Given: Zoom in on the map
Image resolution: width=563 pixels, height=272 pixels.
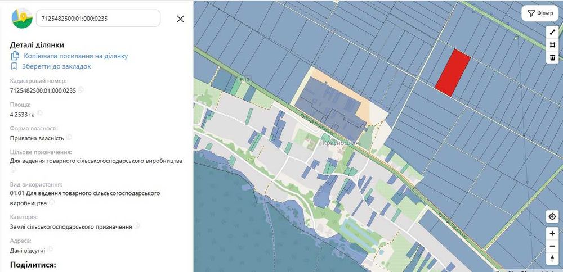Looking at the screenshot, I should (x=552, y=233).
